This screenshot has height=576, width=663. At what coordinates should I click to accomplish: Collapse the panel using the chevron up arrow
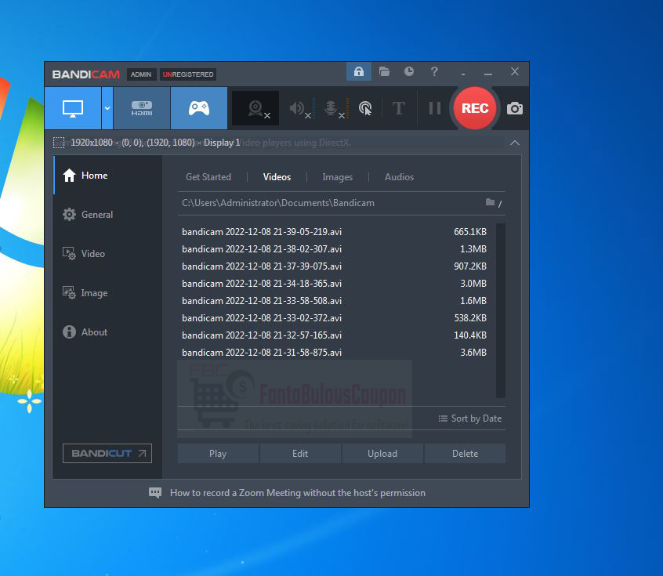(x=515, y=143)
